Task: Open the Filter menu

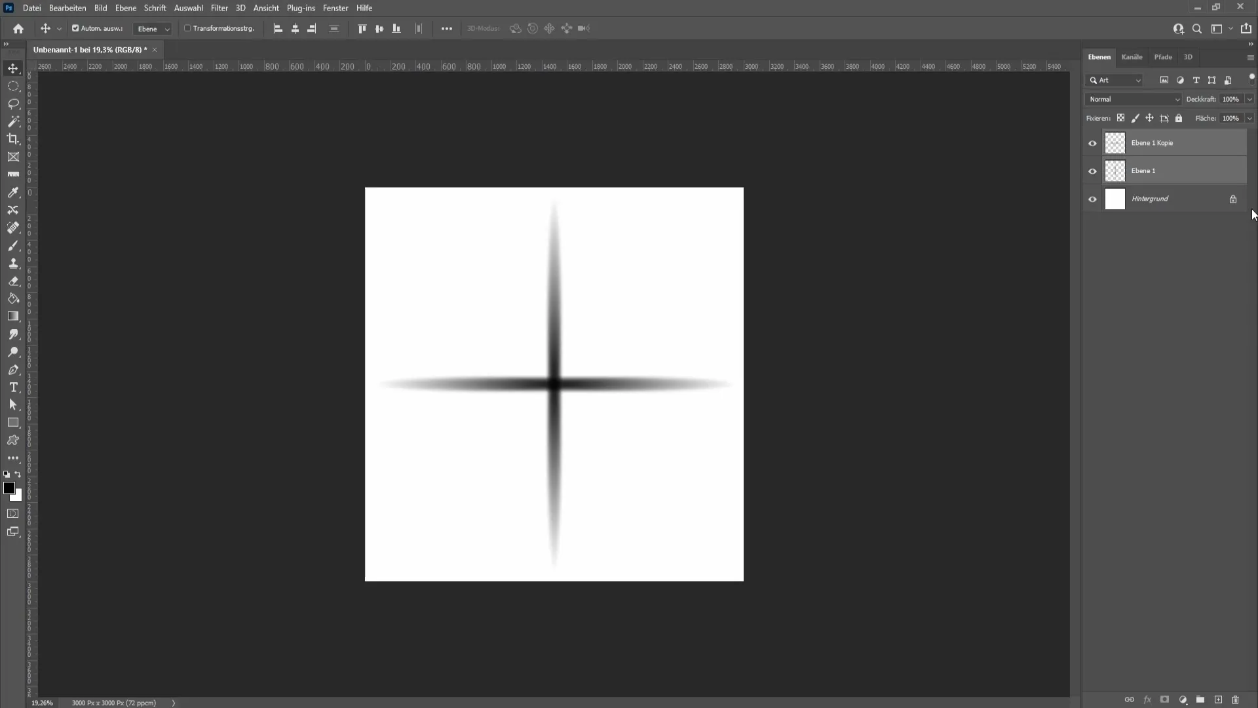Action: (219, 8)
